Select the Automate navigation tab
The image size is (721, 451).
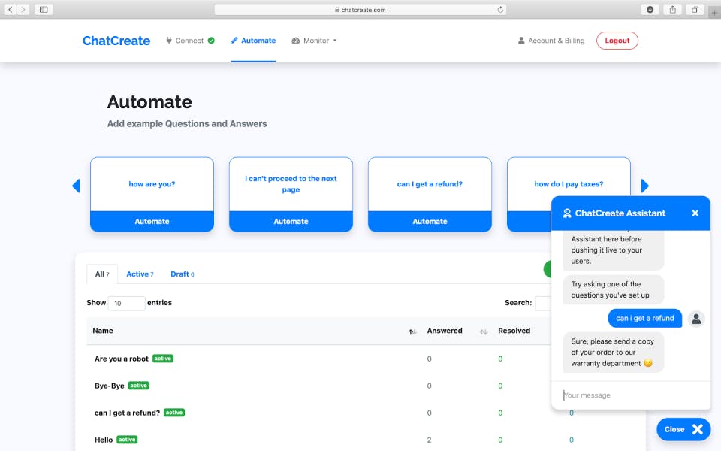click(x=253, y=41)
